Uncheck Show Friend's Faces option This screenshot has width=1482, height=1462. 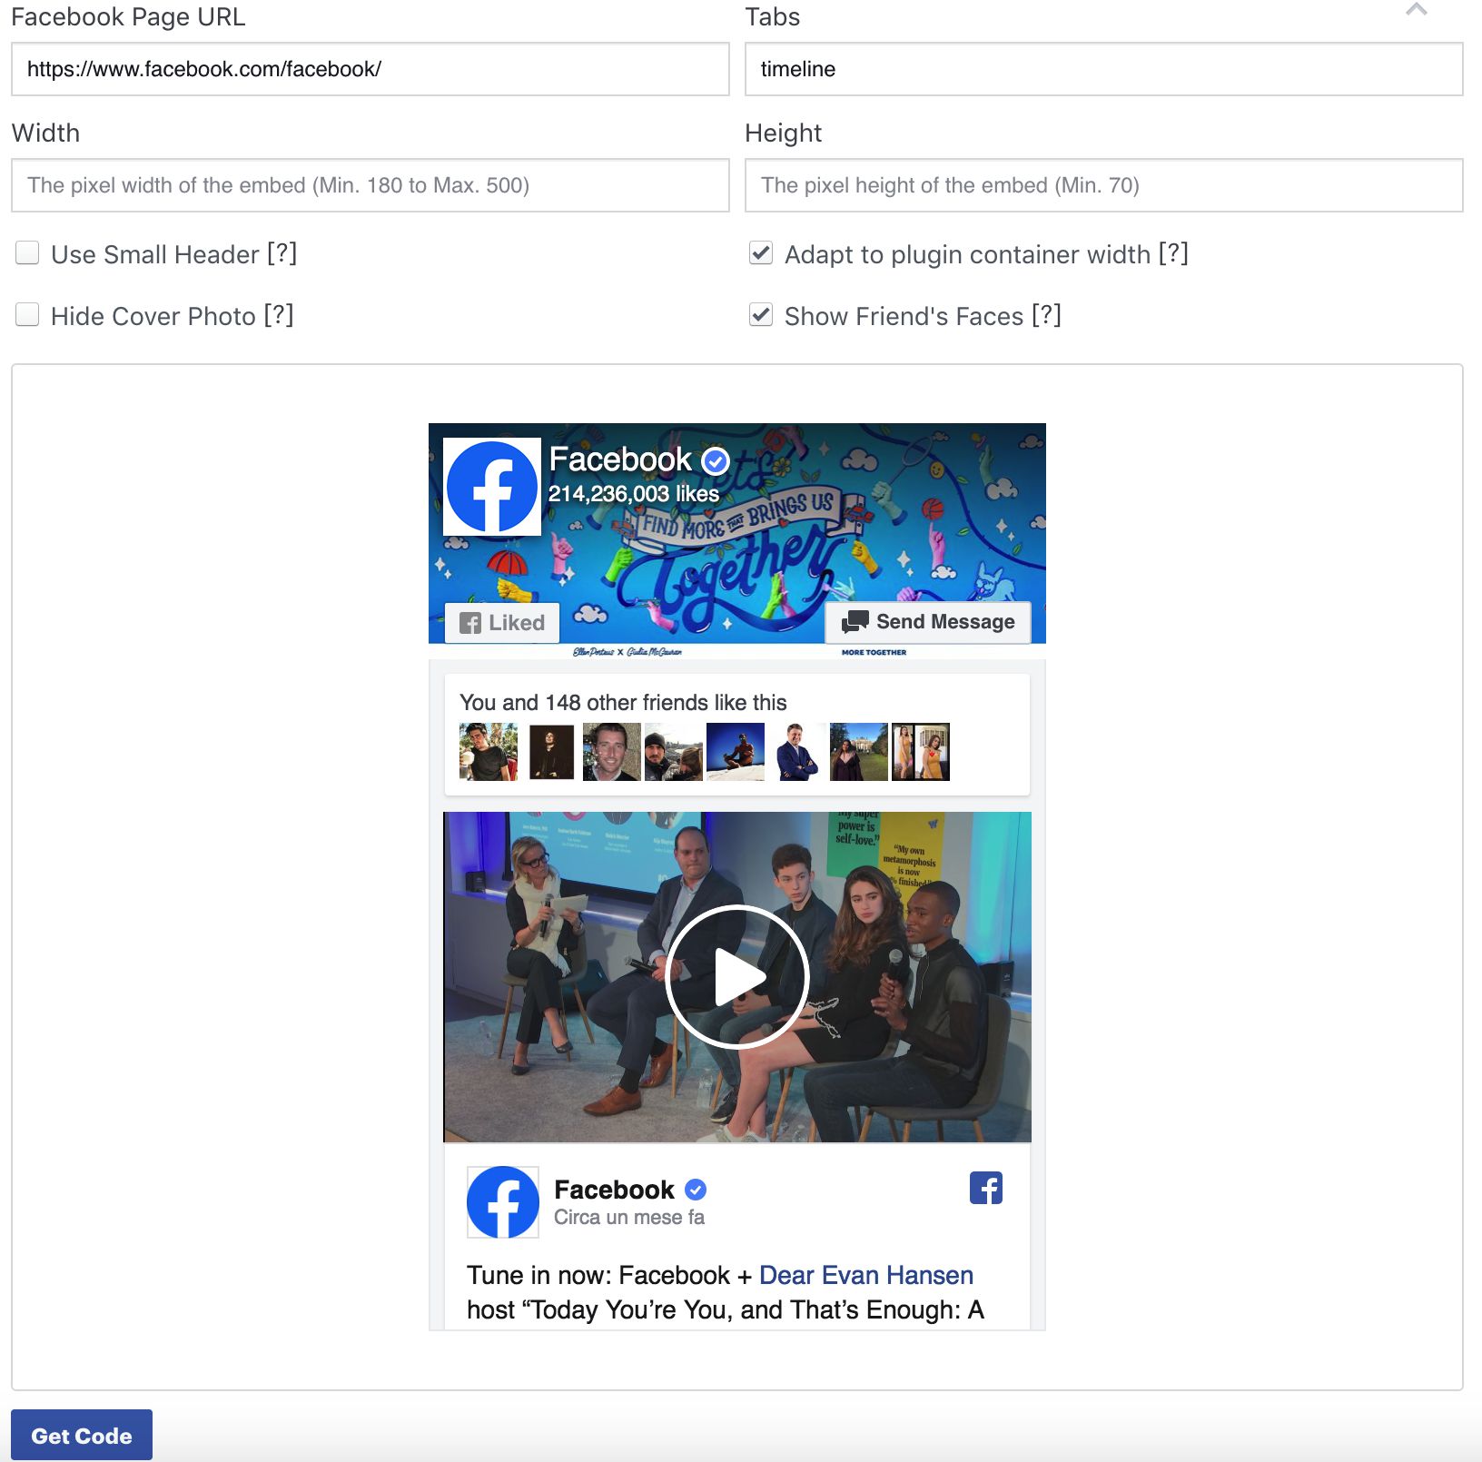tap(761, 314)
